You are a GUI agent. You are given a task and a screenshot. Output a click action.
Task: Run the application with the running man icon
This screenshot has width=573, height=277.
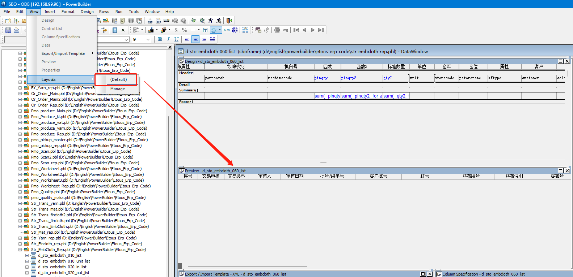pos(210,21)
